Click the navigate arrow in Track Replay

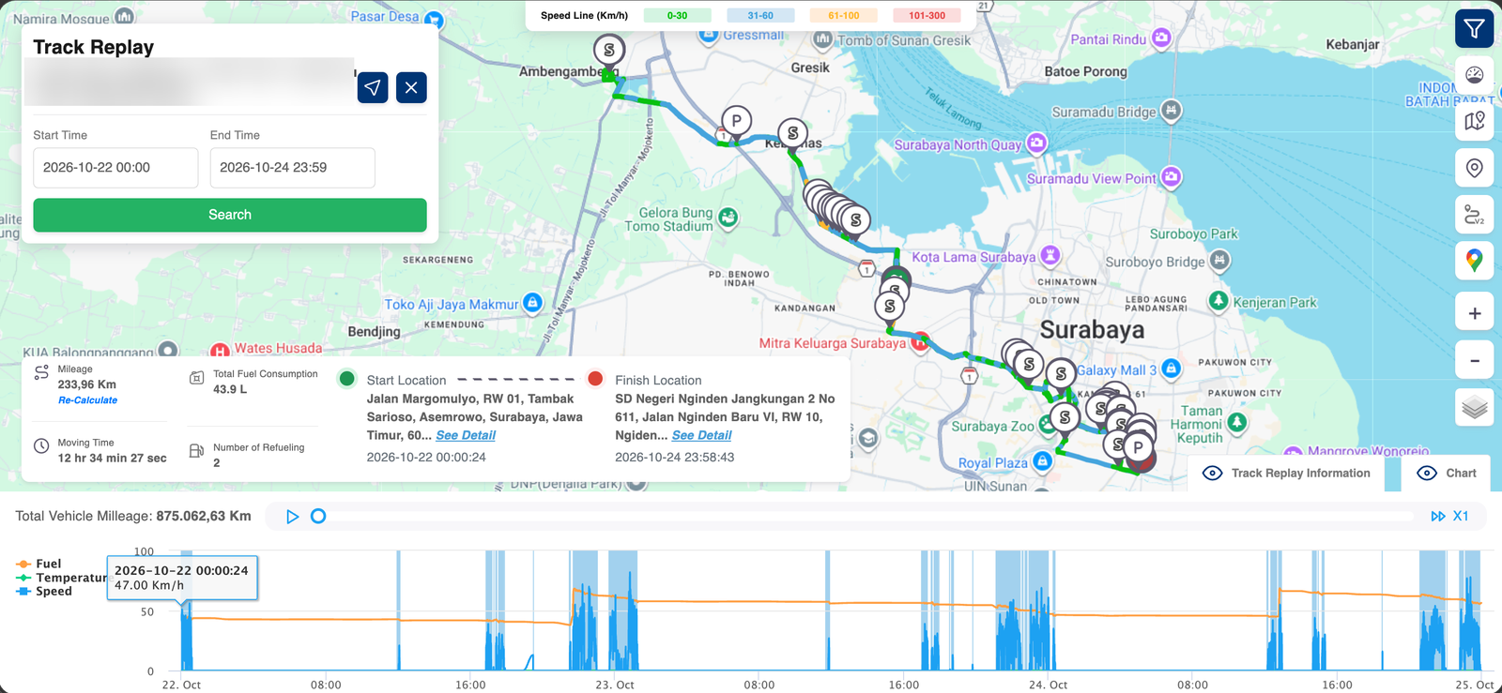click(x=373, y=87)
